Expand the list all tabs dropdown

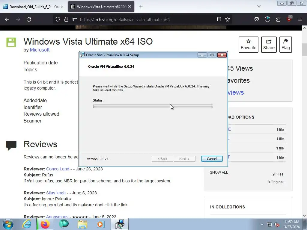[259, 7]
